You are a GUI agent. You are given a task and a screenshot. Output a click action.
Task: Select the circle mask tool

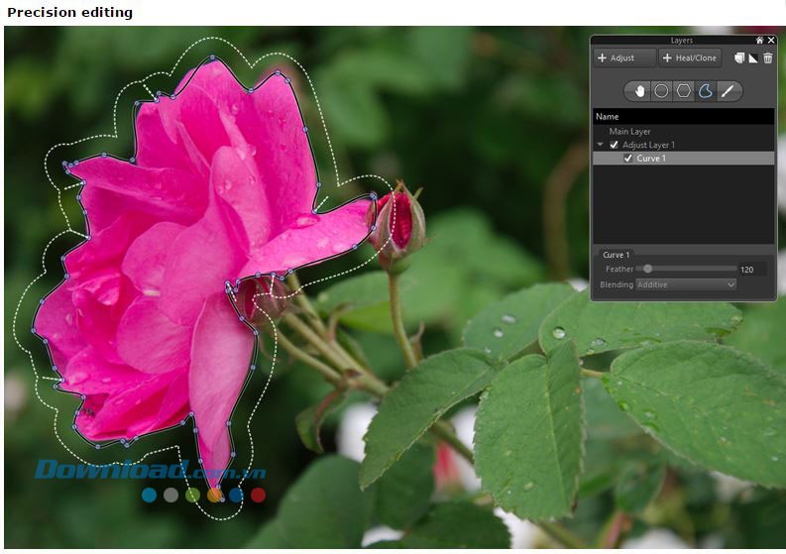[x=661, y=91]
